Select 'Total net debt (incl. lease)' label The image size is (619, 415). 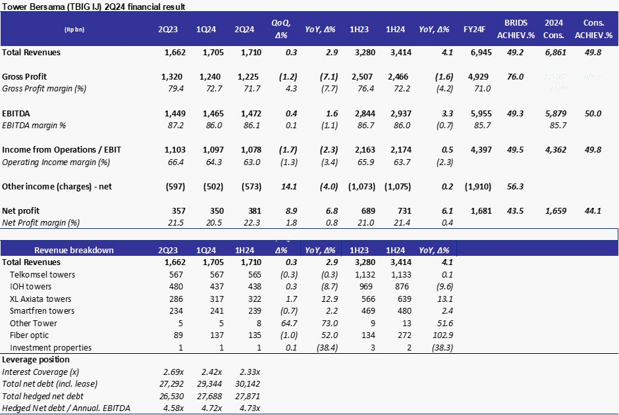pyautogui.click(x=50, y=384)
